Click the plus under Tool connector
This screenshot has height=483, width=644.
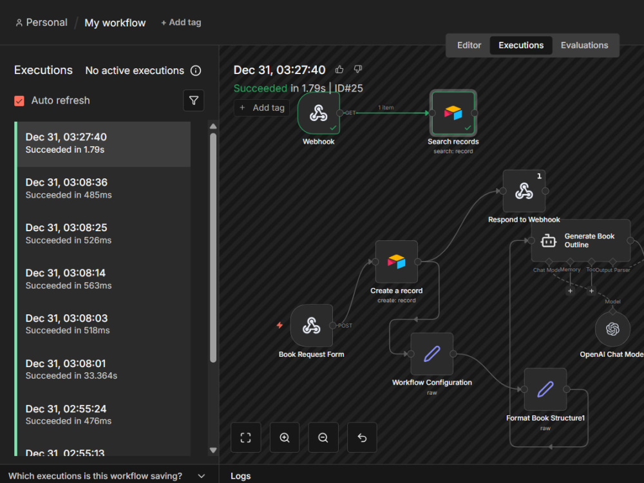tap(591, 291)
